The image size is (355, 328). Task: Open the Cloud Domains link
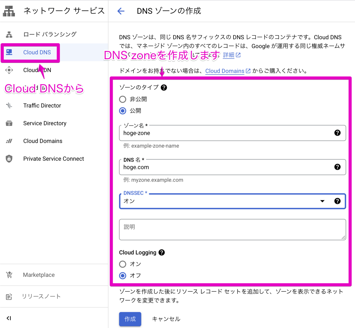(x=225, y=71)
